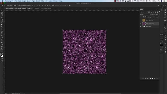Open the status bar info arrow
This screenshot has height=94, width=167.
24,93
